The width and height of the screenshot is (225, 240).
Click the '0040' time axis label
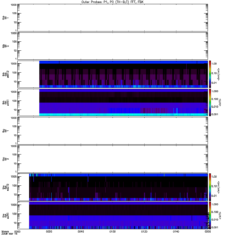click(81, 232)
